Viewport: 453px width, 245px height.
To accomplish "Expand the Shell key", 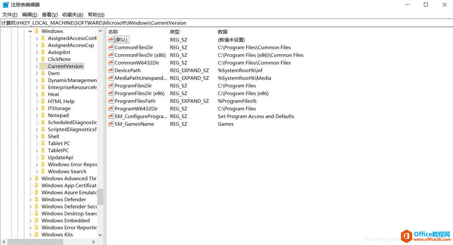I will point(36,136).
